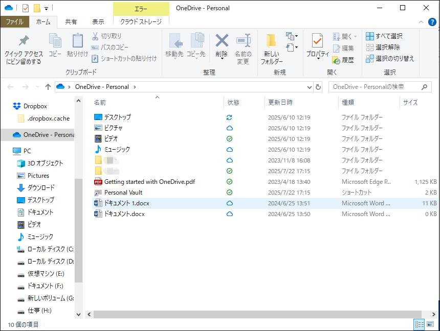Click 履歴 history icon

336,60
